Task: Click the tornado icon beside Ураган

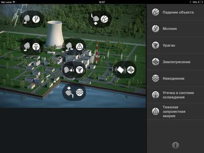Action: pos(156,45)
